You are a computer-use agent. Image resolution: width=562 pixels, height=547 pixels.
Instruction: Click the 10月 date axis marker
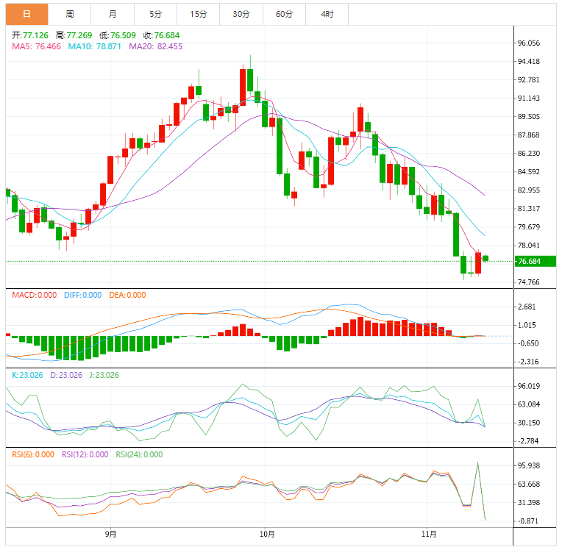coord(268,534)
